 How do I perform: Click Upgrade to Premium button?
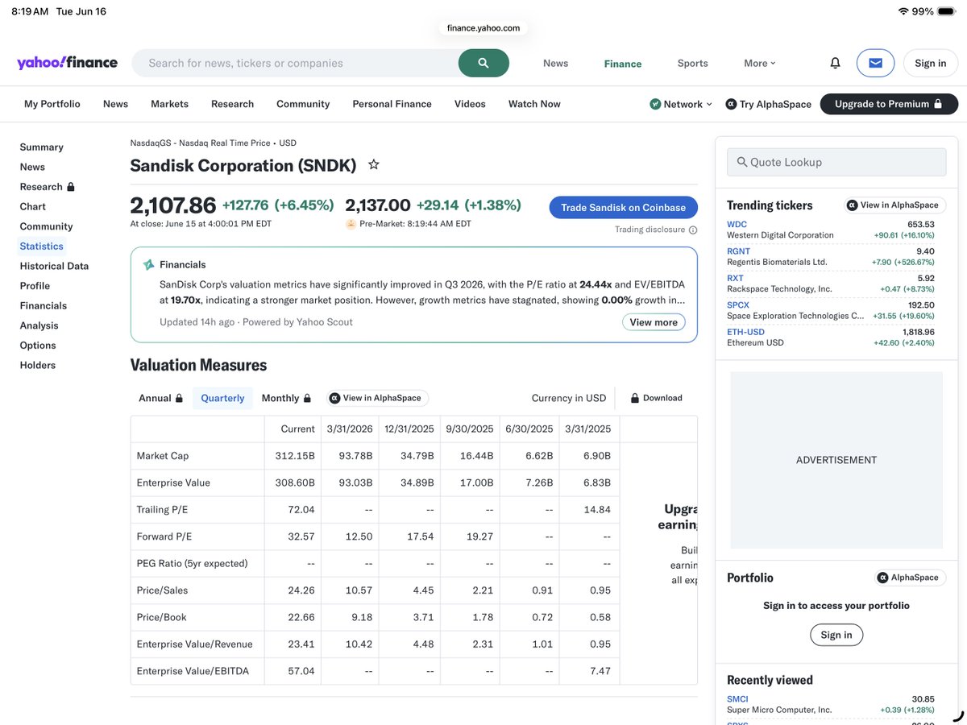[x=889, y=104]
